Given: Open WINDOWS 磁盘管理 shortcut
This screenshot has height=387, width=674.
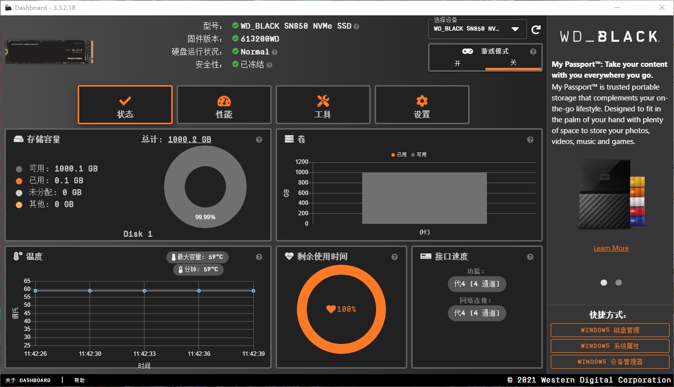Looking at the screenshot, I should pyautogui.click(x=610, y=330).
